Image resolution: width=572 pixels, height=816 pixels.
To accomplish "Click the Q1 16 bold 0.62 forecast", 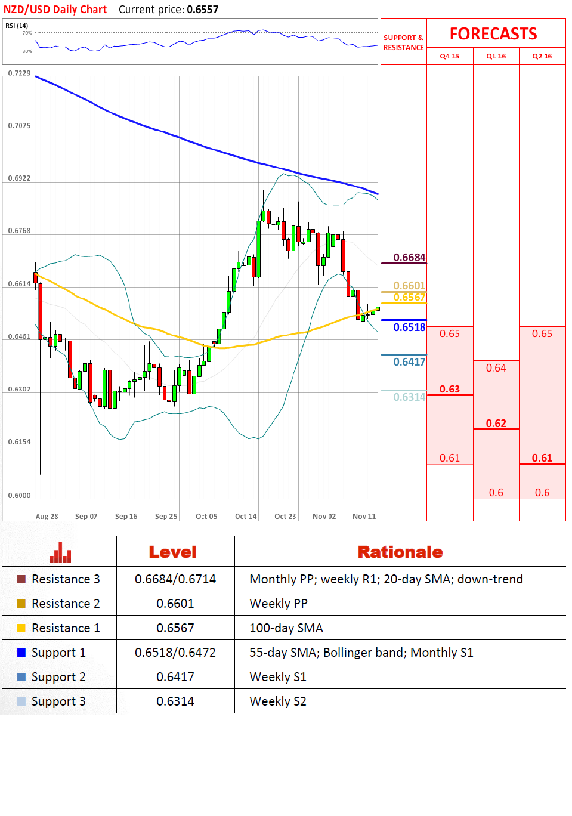I will 496,424.
